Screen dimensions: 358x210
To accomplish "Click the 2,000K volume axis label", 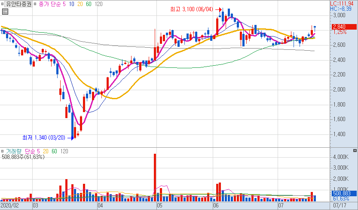I will click(x=340, y=179).
